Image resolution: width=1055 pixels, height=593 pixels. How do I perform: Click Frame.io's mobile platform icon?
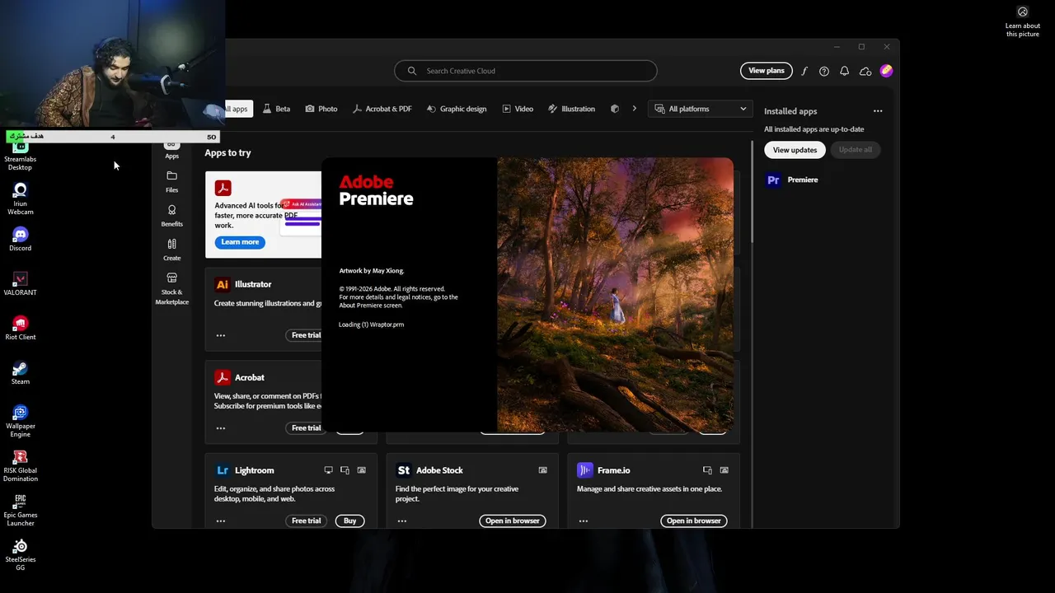click(x=707, y=470)
